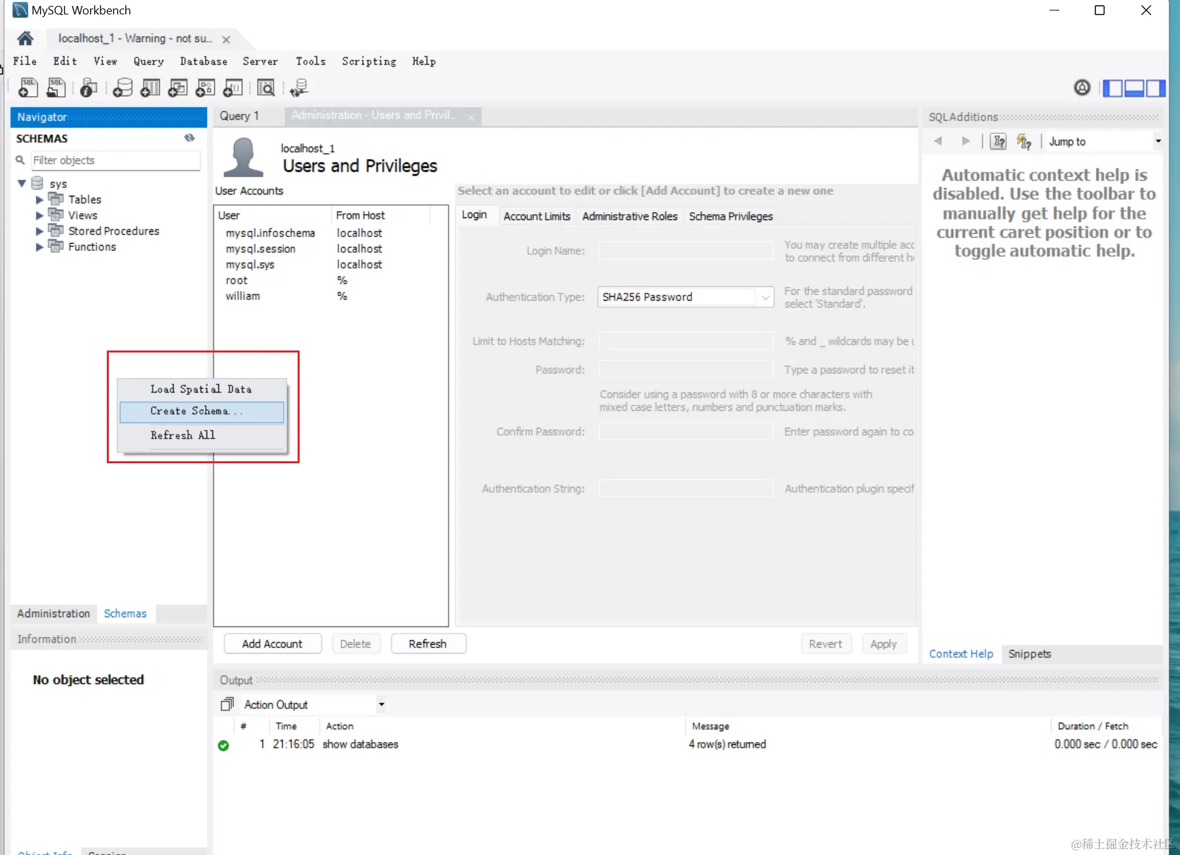Open the Scripting menu
Screen dimensions: 1180x855
[x=369, y=61]
